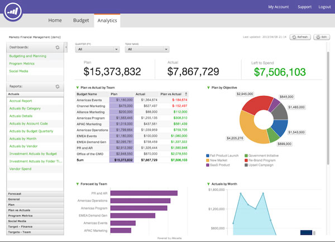
Task: Open Investment Actuals by Folder report
Action: (x=36, y=161)
